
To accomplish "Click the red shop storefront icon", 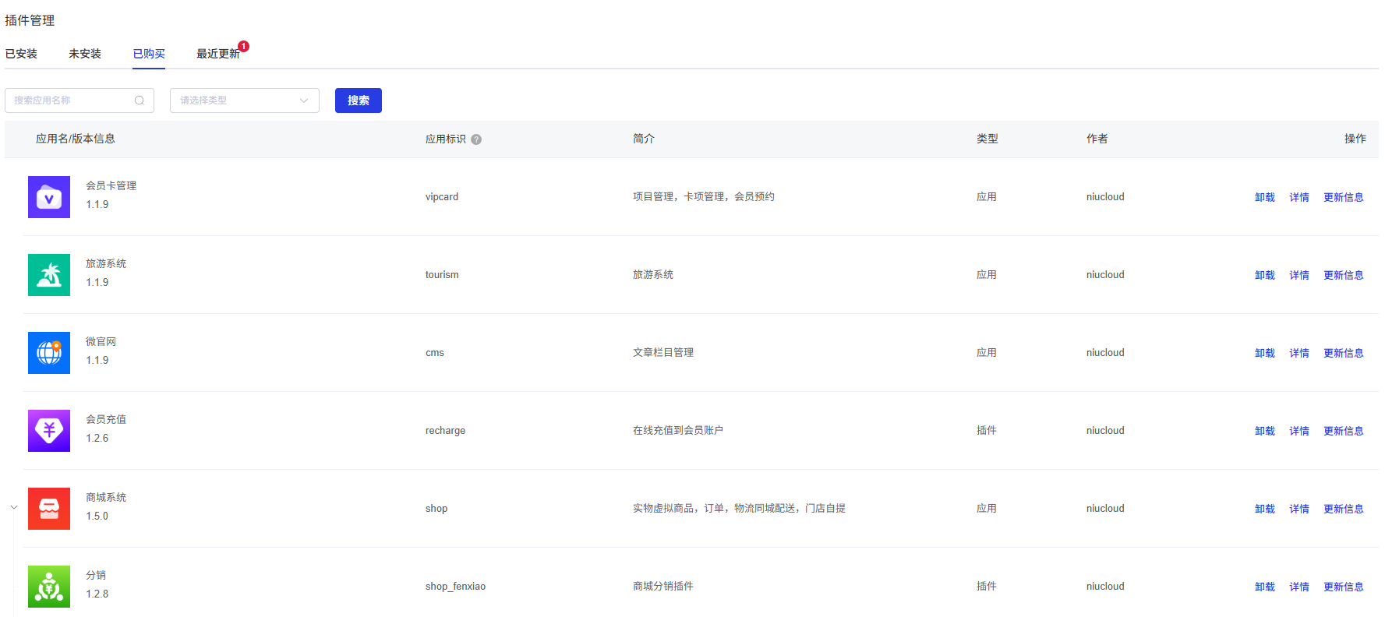I will pos(49,509).
